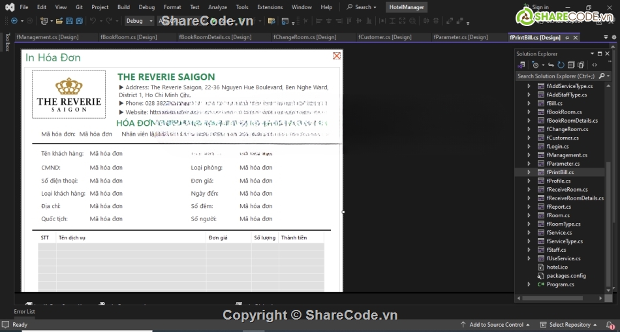Select the 'Thành tiền' column header

point(302,237)
